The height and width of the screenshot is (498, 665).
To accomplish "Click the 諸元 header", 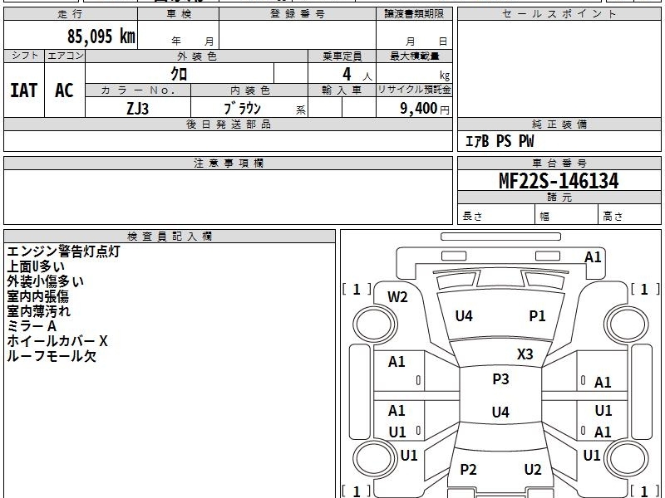I will pos(559,198).
